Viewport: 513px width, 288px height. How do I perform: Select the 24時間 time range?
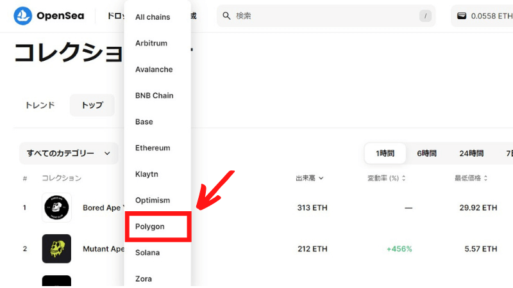click(471, 153)
